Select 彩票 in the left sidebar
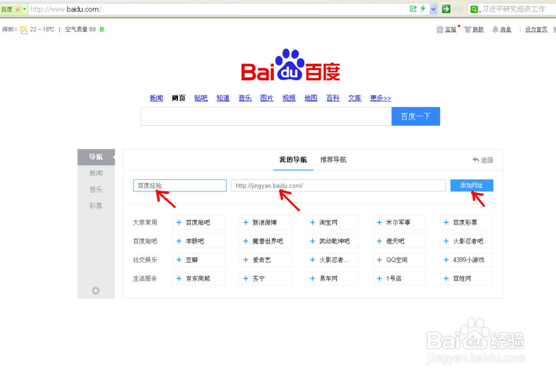 (x=96, y=206)
